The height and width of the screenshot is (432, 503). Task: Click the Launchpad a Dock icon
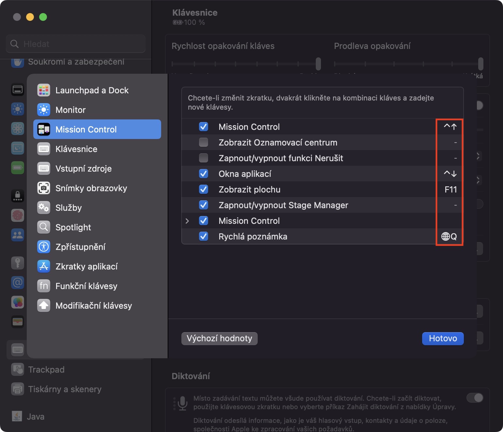click(44, 90)
